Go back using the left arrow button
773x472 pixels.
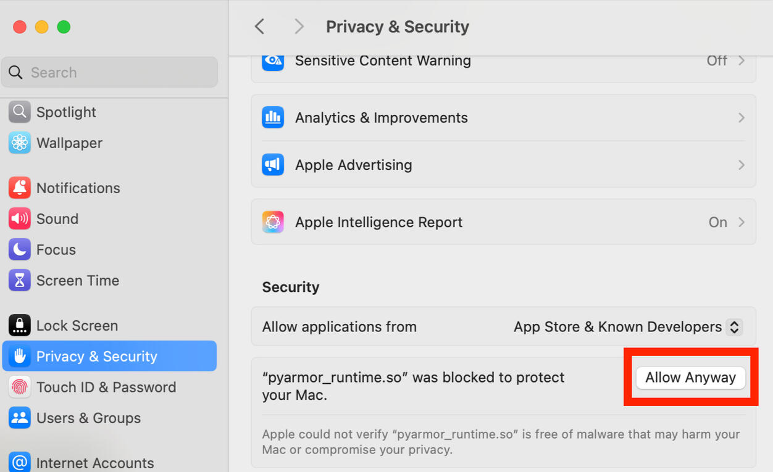pyautogui.click(x=259, y=27)
